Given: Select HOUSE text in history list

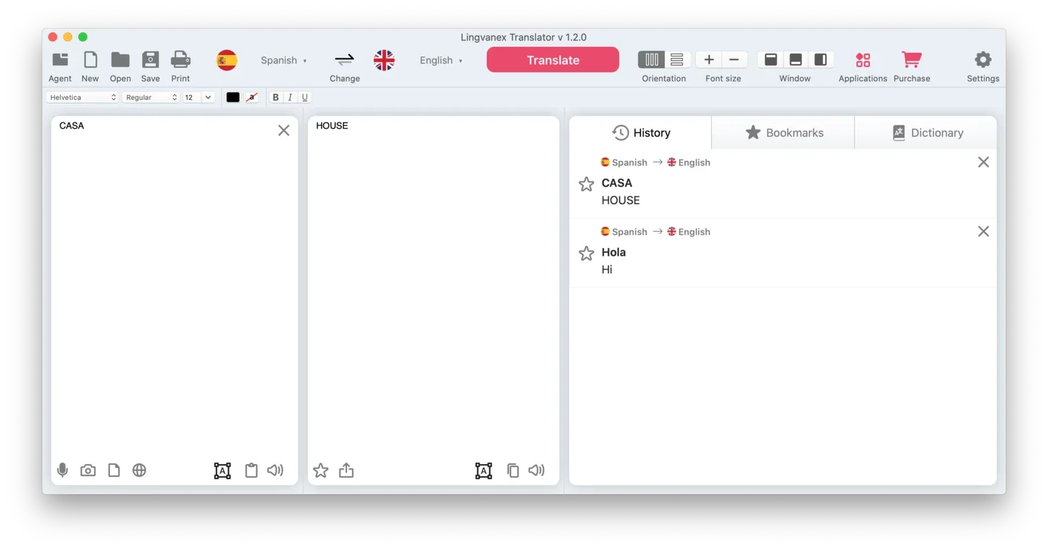Looking at the screenshot, I should (x=621, y=200).
